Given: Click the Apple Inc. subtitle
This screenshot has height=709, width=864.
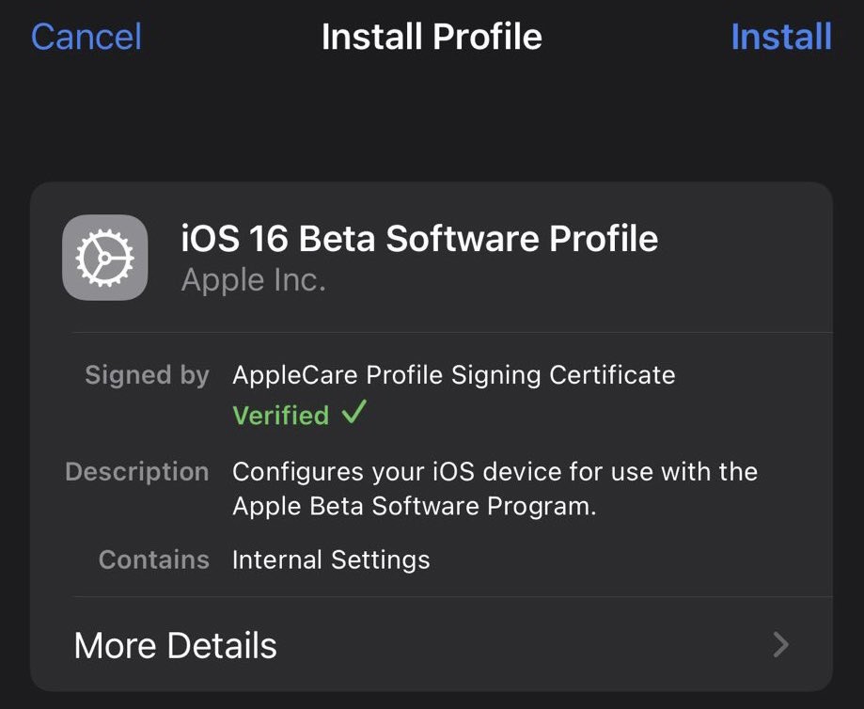Looking at the screenshot, I should coord(253,279).
